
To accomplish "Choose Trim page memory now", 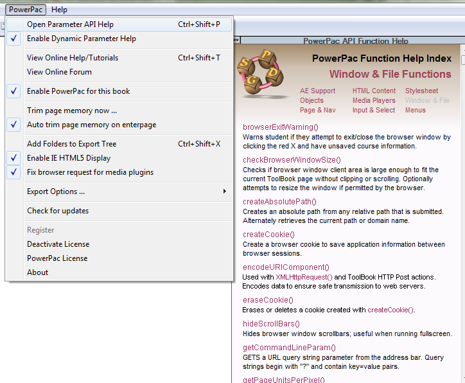I will coord(119,111).
